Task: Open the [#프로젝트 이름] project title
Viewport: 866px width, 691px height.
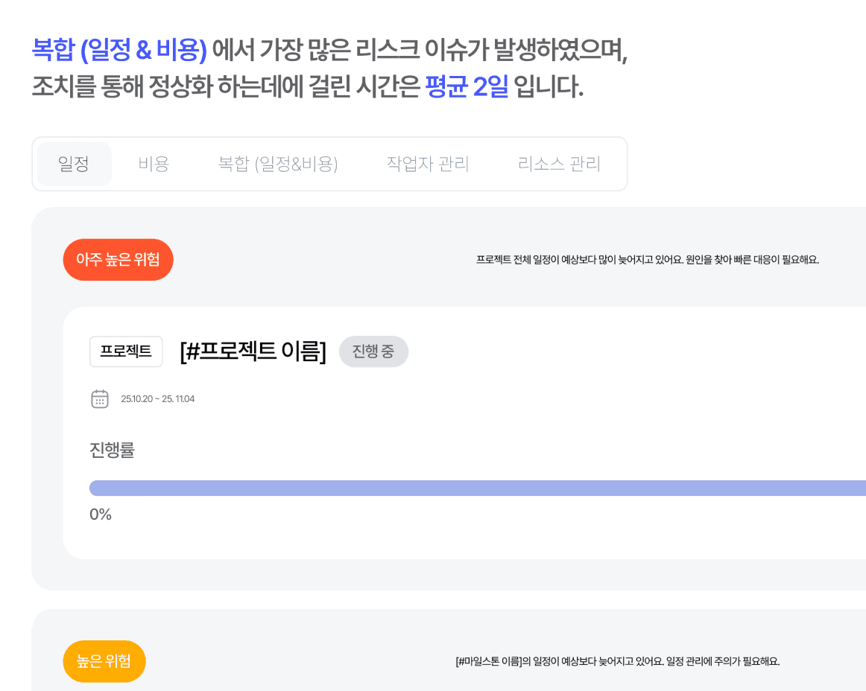Action: pos(253,351)
